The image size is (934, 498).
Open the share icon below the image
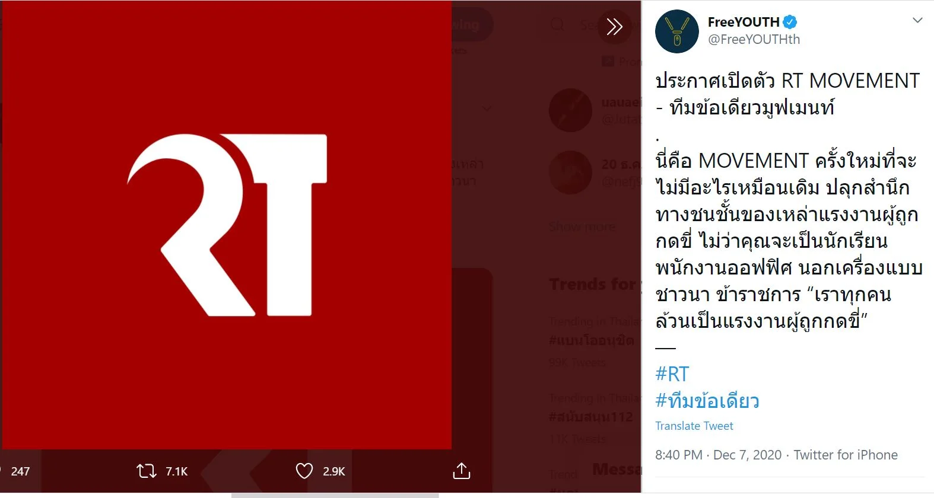pos(462,471)
